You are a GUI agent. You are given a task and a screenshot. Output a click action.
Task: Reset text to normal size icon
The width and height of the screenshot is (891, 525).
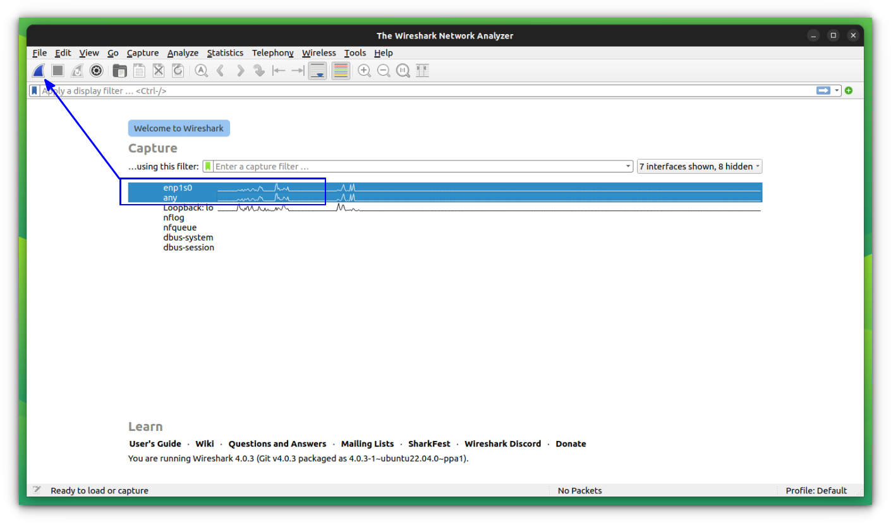[403, 71]
